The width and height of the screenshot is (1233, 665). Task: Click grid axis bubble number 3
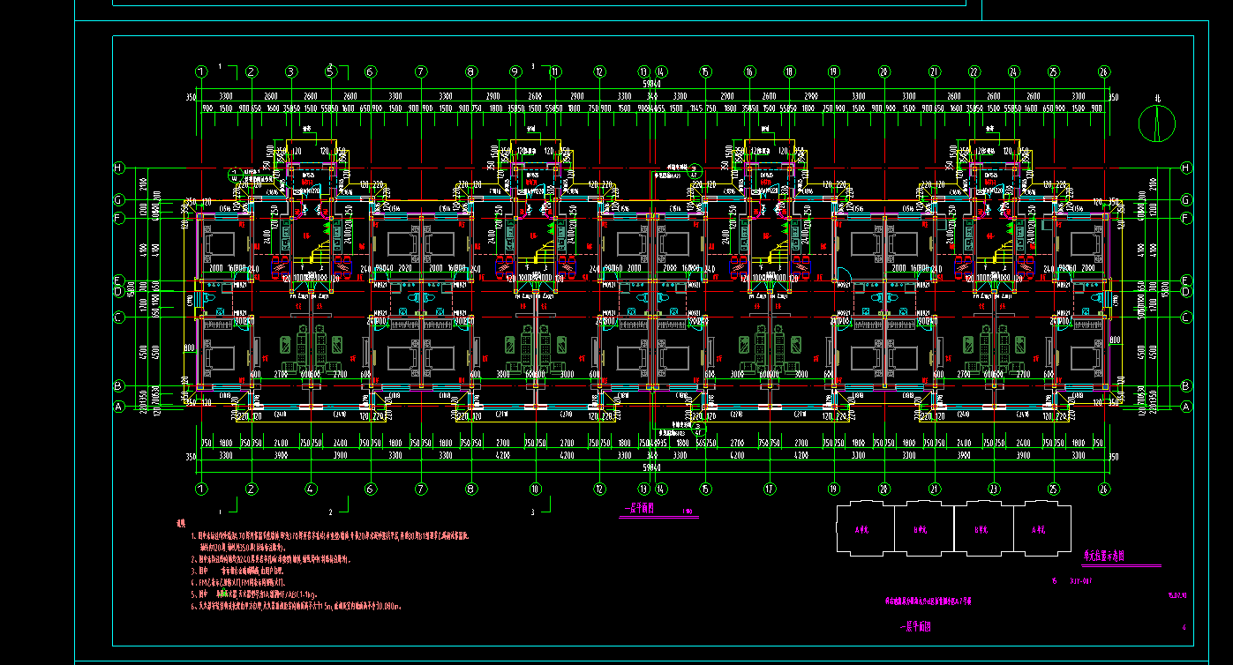pyautogui.click(x=290, y=71)
